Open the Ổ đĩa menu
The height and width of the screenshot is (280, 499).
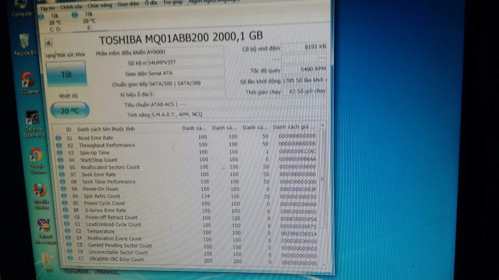click(151, 3)
